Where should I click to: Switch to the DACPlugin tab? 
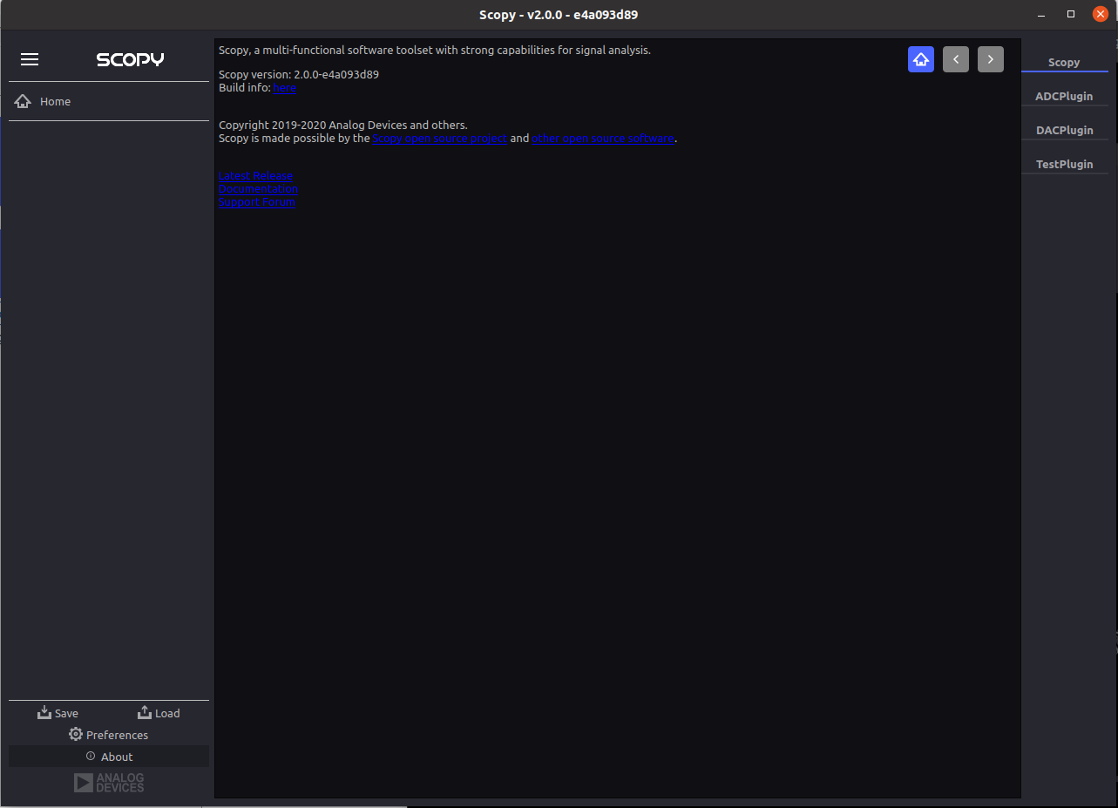[1064, 131]
